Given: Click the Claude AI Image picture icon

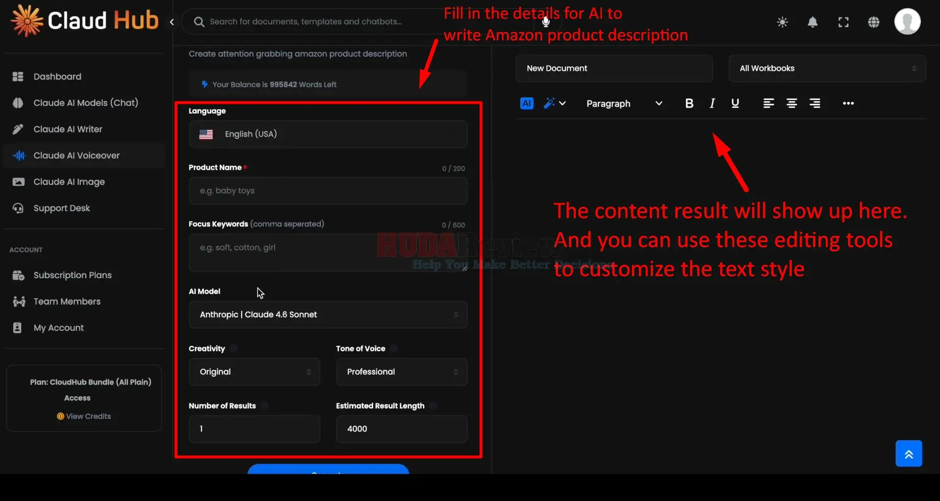Looking at the screenshot, I should (18, 182).
